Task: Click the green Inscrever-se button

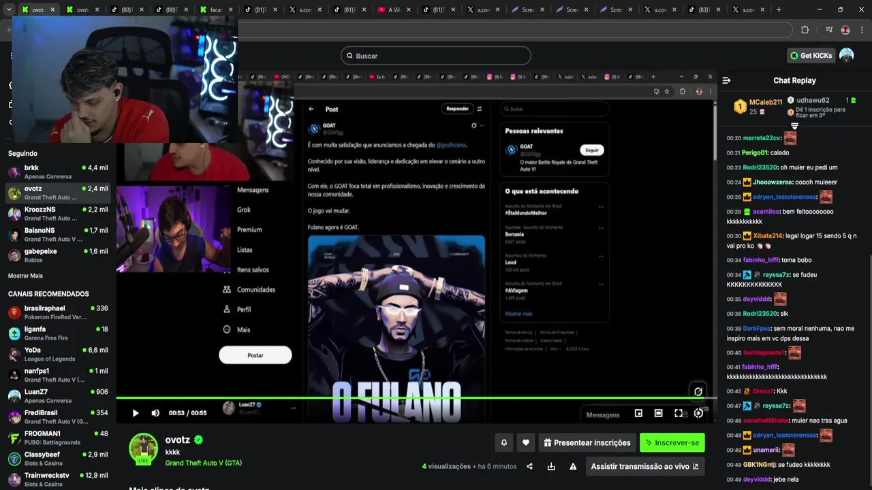Action: (x=672, y=442)
